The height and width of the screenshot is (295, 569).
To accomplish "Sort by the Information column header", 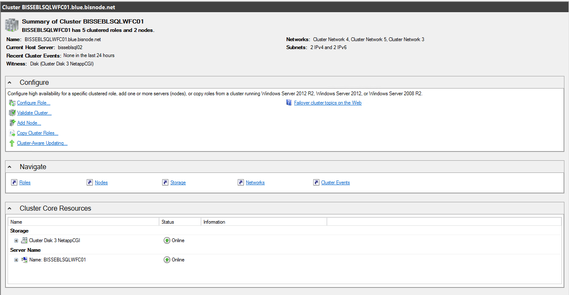I will (264, 222).
